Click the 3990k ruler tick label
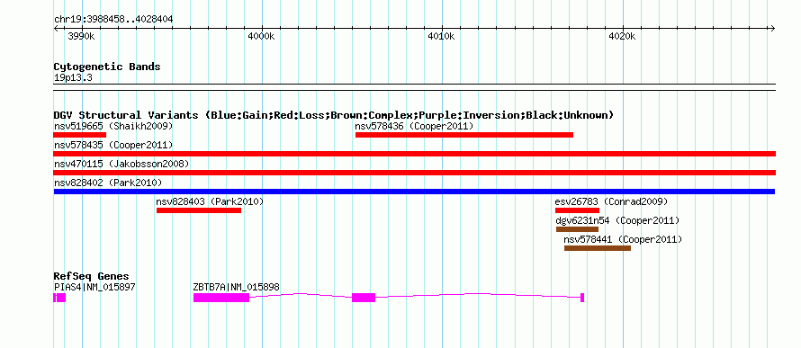Image resolution: width=801 pixels, height=348 pixels. [81, 36]
